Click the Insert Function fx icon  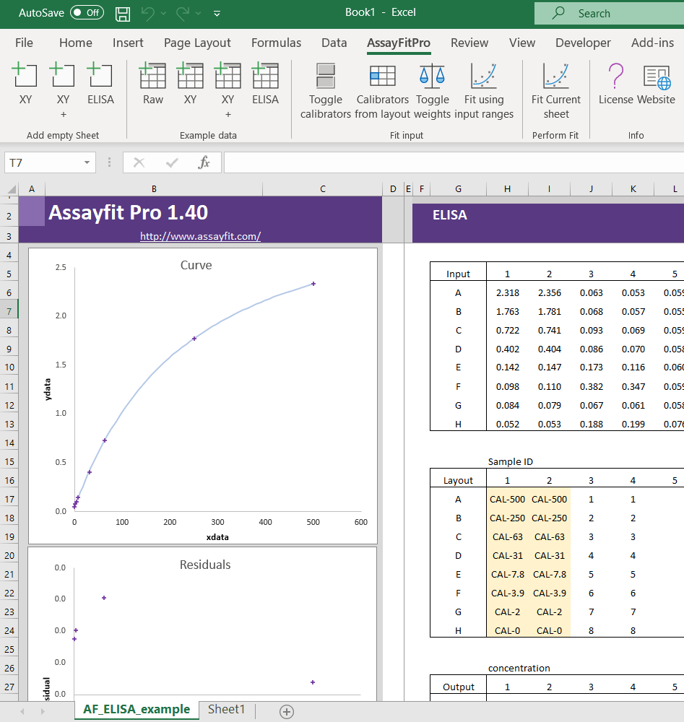point(204,162)
